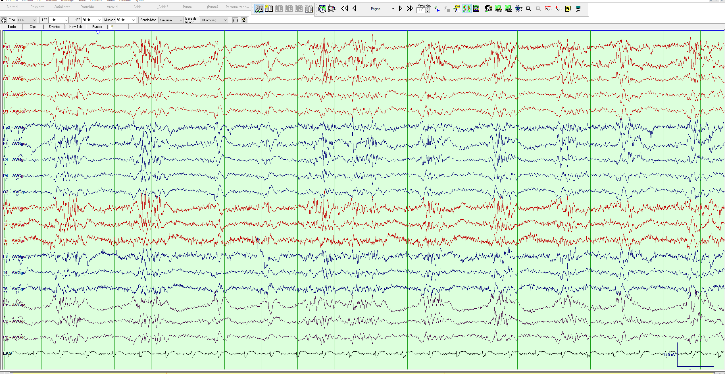
Task: Open the montage normalize N dropdown icon
Action: point(518,9)
